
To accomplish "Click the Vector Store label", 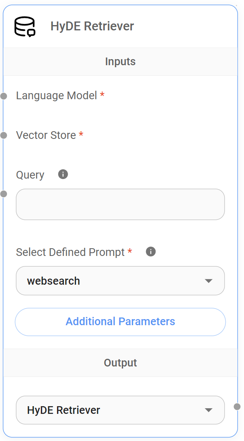I will [46, 135].
